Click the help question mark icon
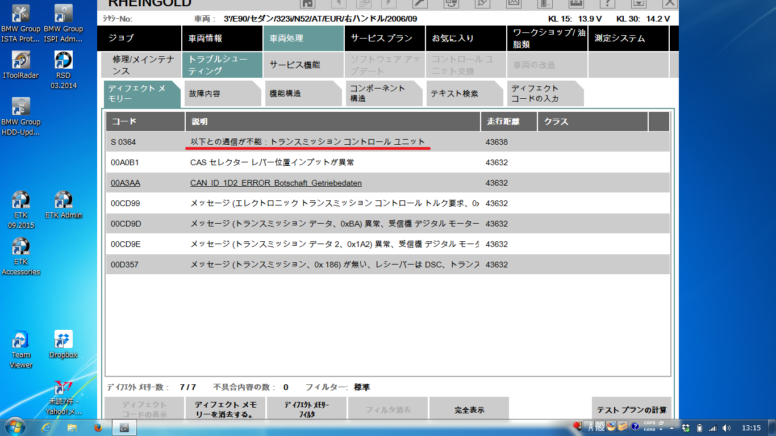 607,3
